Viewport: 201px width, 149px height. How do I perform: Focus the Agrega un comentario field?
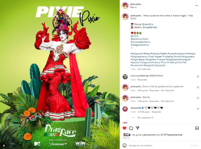pyautogui.click(x=159, y=145)
